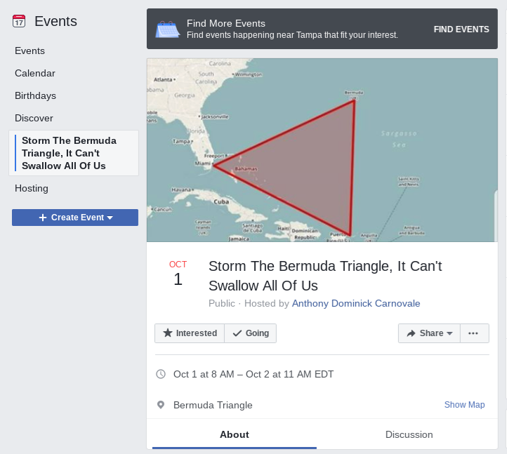Click the blue calendar icon in banner
This screenshot has width=507, height=454.
click(x=168, y=29)
